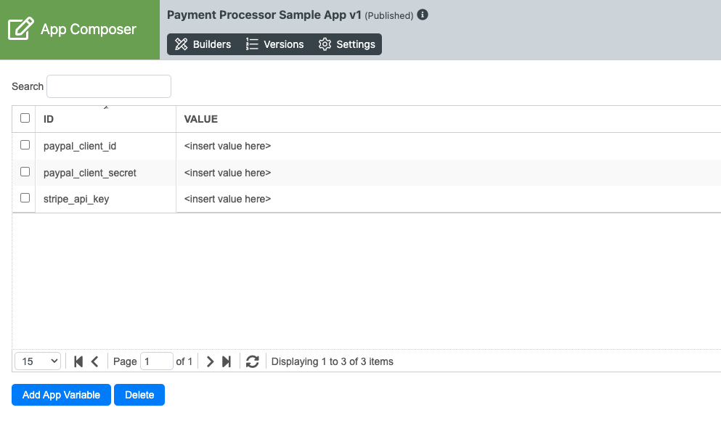The image size is (721, 426).
Task: Sort by the ID column header
Action: pos(49,119)
